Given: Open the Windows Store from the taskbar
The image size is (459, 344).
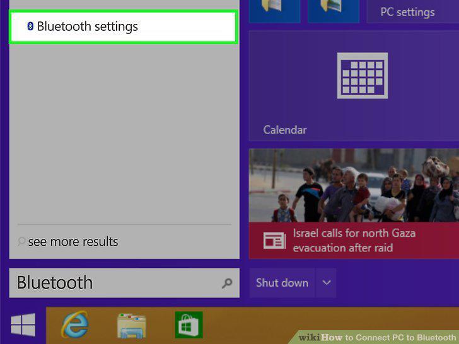Looking at the screenshot, I should point(189,324).
